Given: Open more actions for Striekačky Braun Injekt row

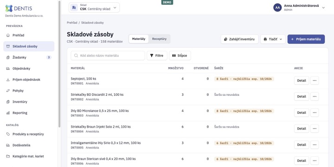Looking at the screenshot, I should [x=315, y=129].
